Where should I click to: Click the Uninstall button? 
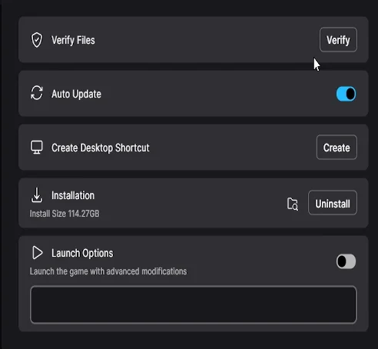pos(333,203)
